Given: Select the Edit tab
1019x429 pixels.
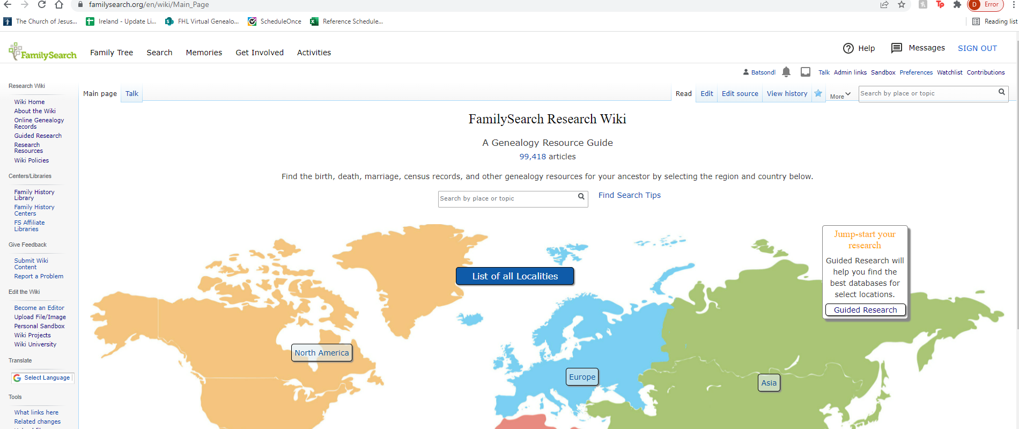Looking at the screenshot, I should 707,93.
